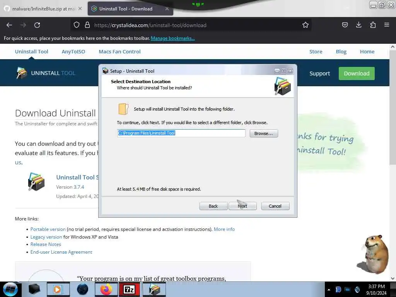Open the Legacy version link
Image resolution: width=396 pixels, height=297 pixels.
(x=46, y=237)
